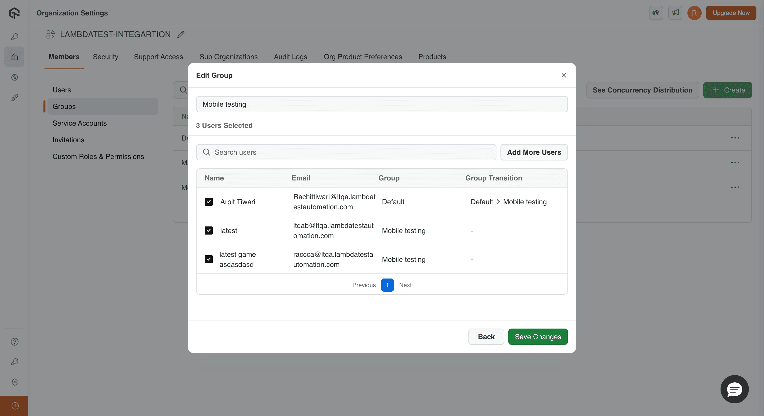This screenshot has height=416, width=764.
Task: Open the three-dot menu of the second group row
Action: tap(735, 163)
